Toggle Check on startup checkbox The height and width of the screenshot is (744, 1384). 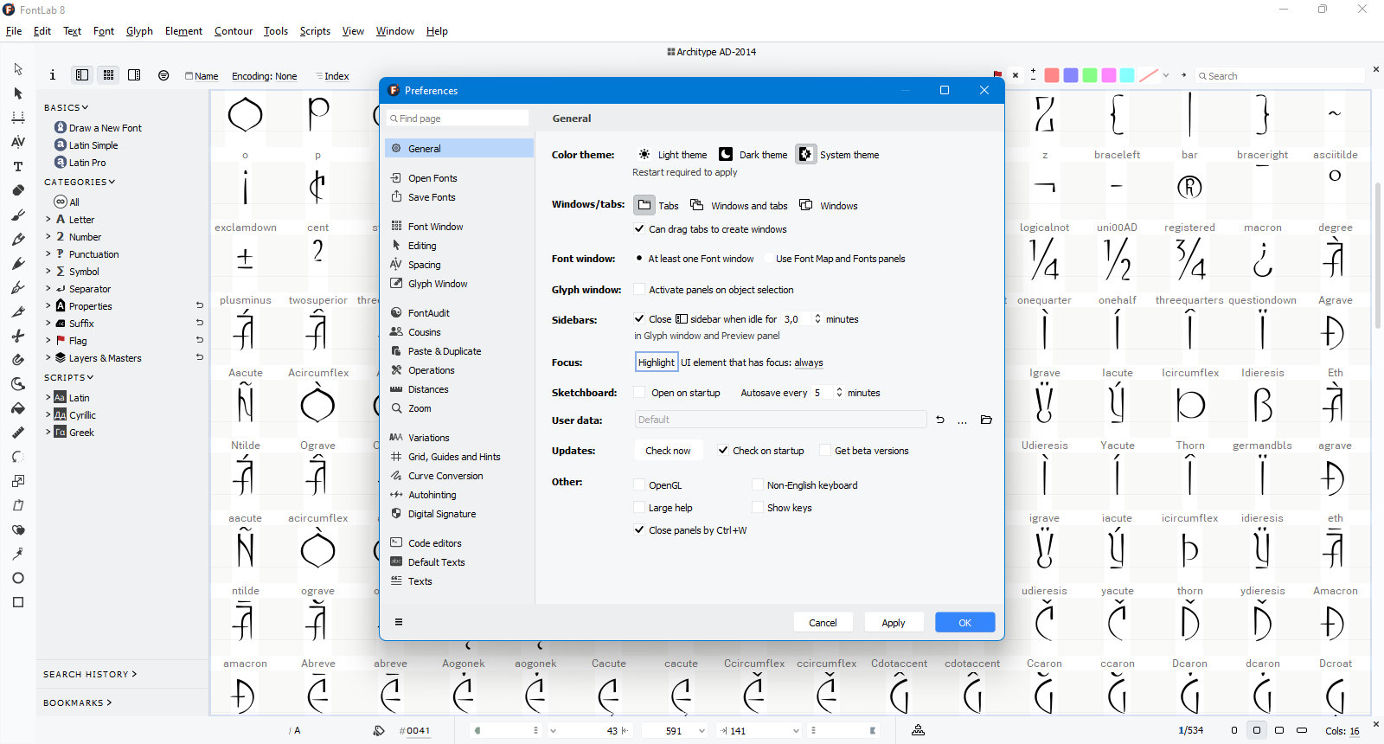(723, 451)
